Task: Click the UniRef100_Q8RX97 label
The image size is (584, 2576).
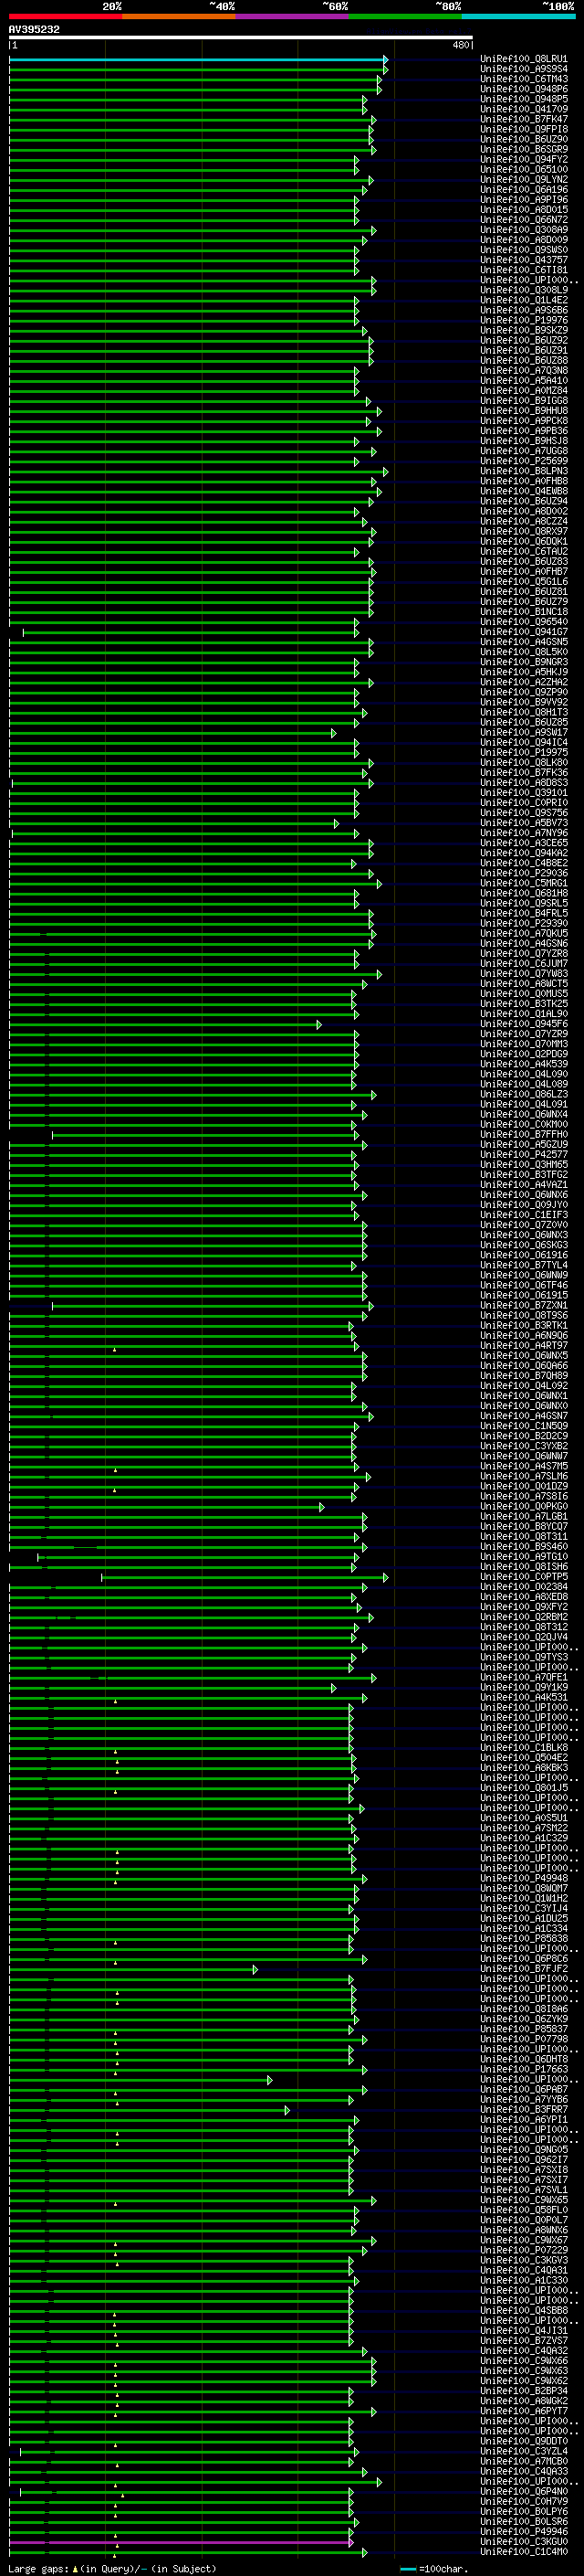Action: (524, 531)
